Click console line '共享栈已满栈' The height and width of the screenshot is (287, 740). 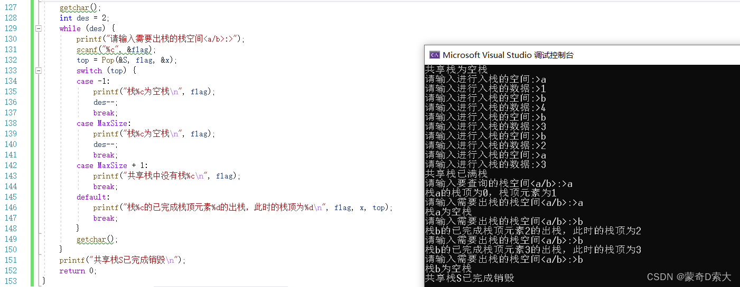[456, 174]
